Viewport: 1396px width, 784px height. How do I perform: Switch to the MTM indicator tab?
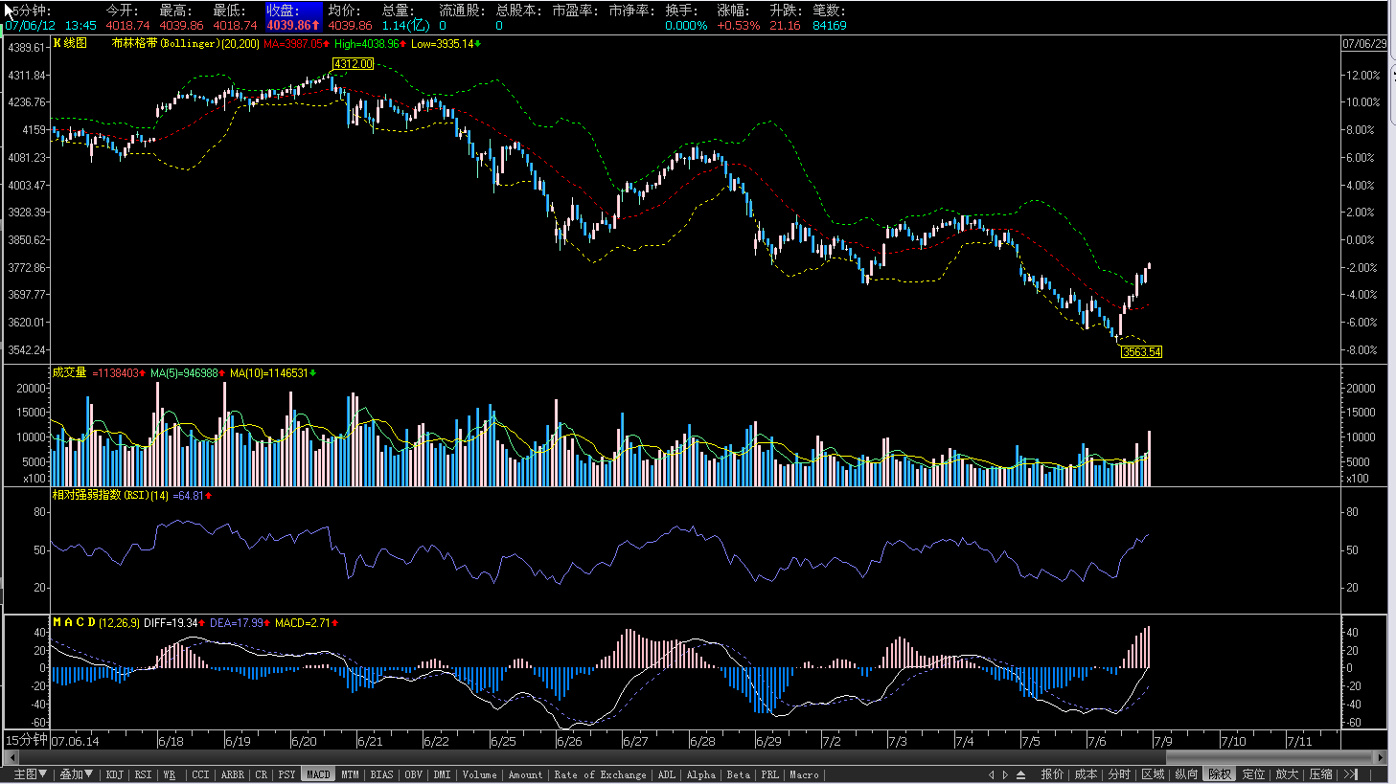tap(350, 774)
